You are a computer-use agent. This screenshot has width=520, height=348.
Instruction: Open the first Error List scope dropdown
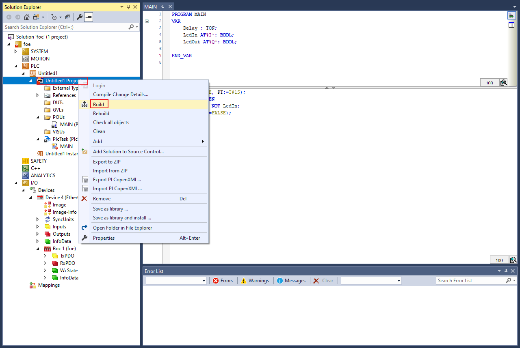click(x=176, y=281)
